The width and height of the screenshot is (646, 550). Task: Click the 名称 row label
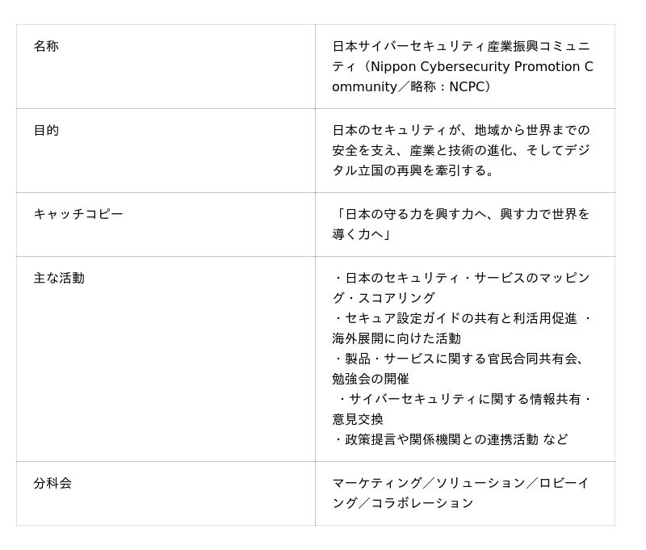[x=46, y=47]
